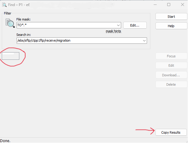Click the greyed-out Focus button
Viewport: 188px width, 143px height.
[171, 56]
